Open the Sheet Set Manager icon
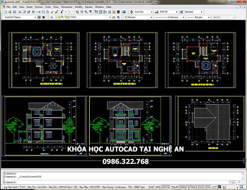The width and height of the screenshot is (247, 190). pyautogui.click(x=109, y=12)
